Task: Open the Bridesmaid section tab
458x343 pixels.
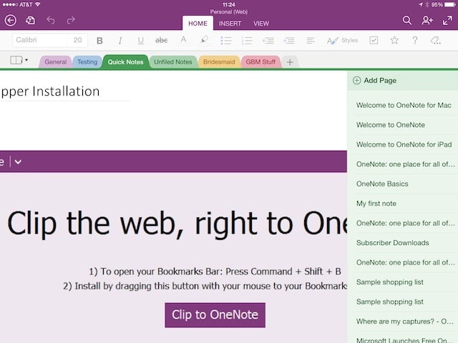Action: coord(219,62)
